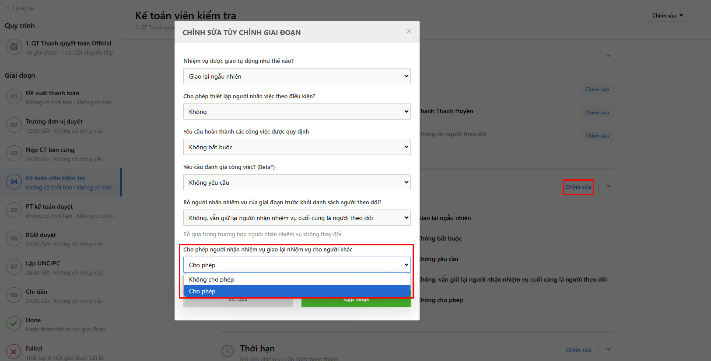Click 'Không yêu cầu' text in background page
Viewport: 711px width, 361px height.
click(439, 259)
